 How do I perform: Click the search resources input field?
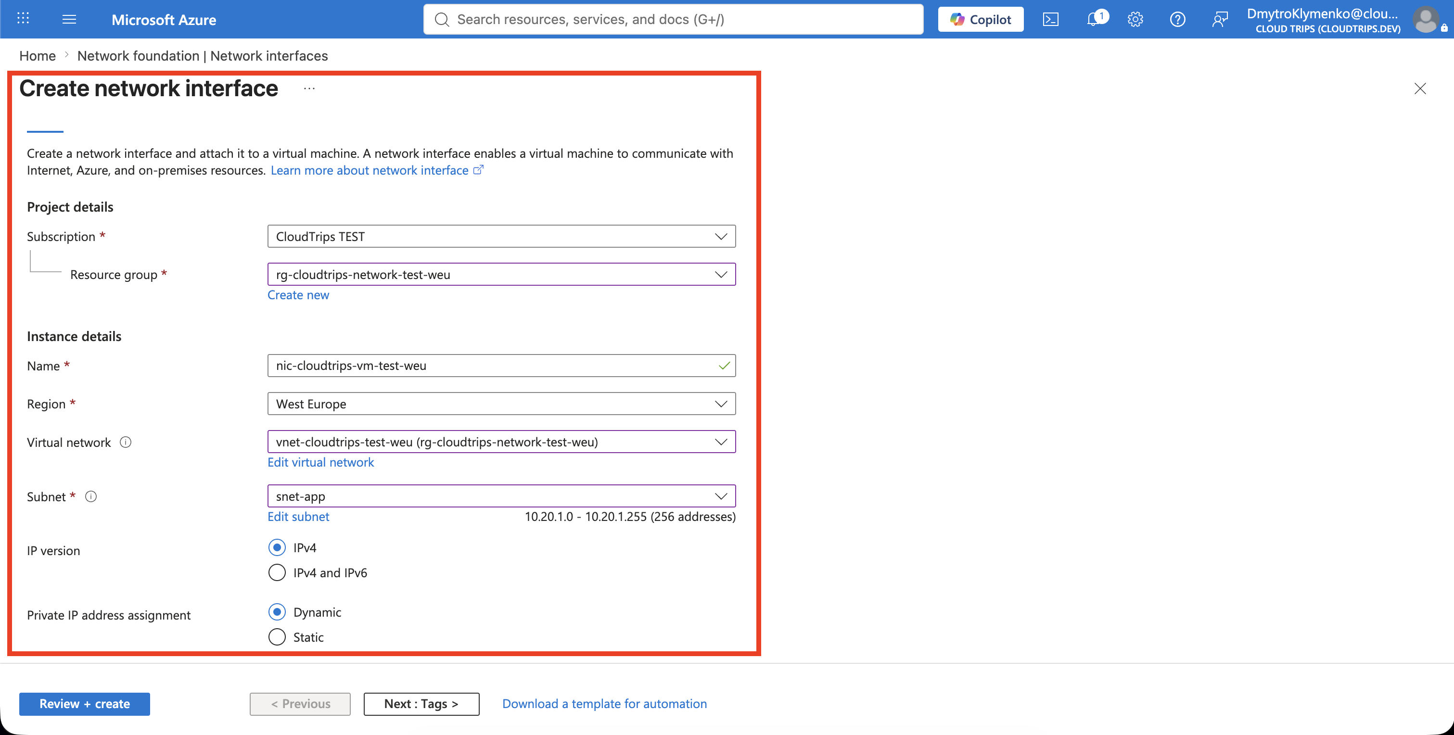(674, 19)
